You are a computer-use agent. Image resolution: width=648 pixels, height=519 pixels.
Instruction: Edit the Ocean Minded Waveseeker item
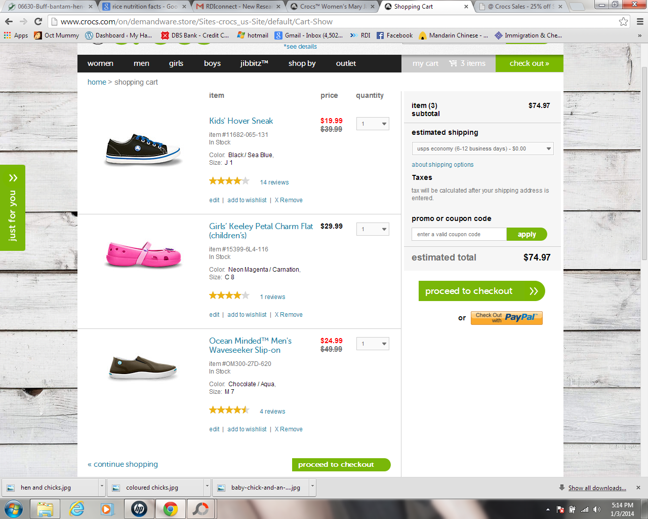(214, 429)
